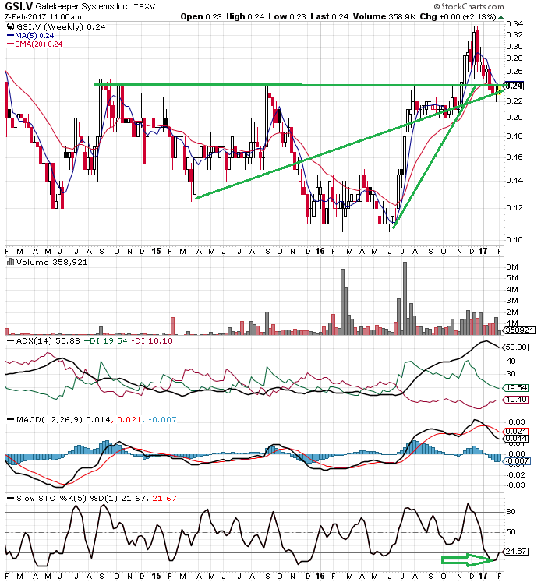This screenshot has height=582, width=541.
Task: Click the 16 year marker on price time axis
Action: [x=320, y=252]
